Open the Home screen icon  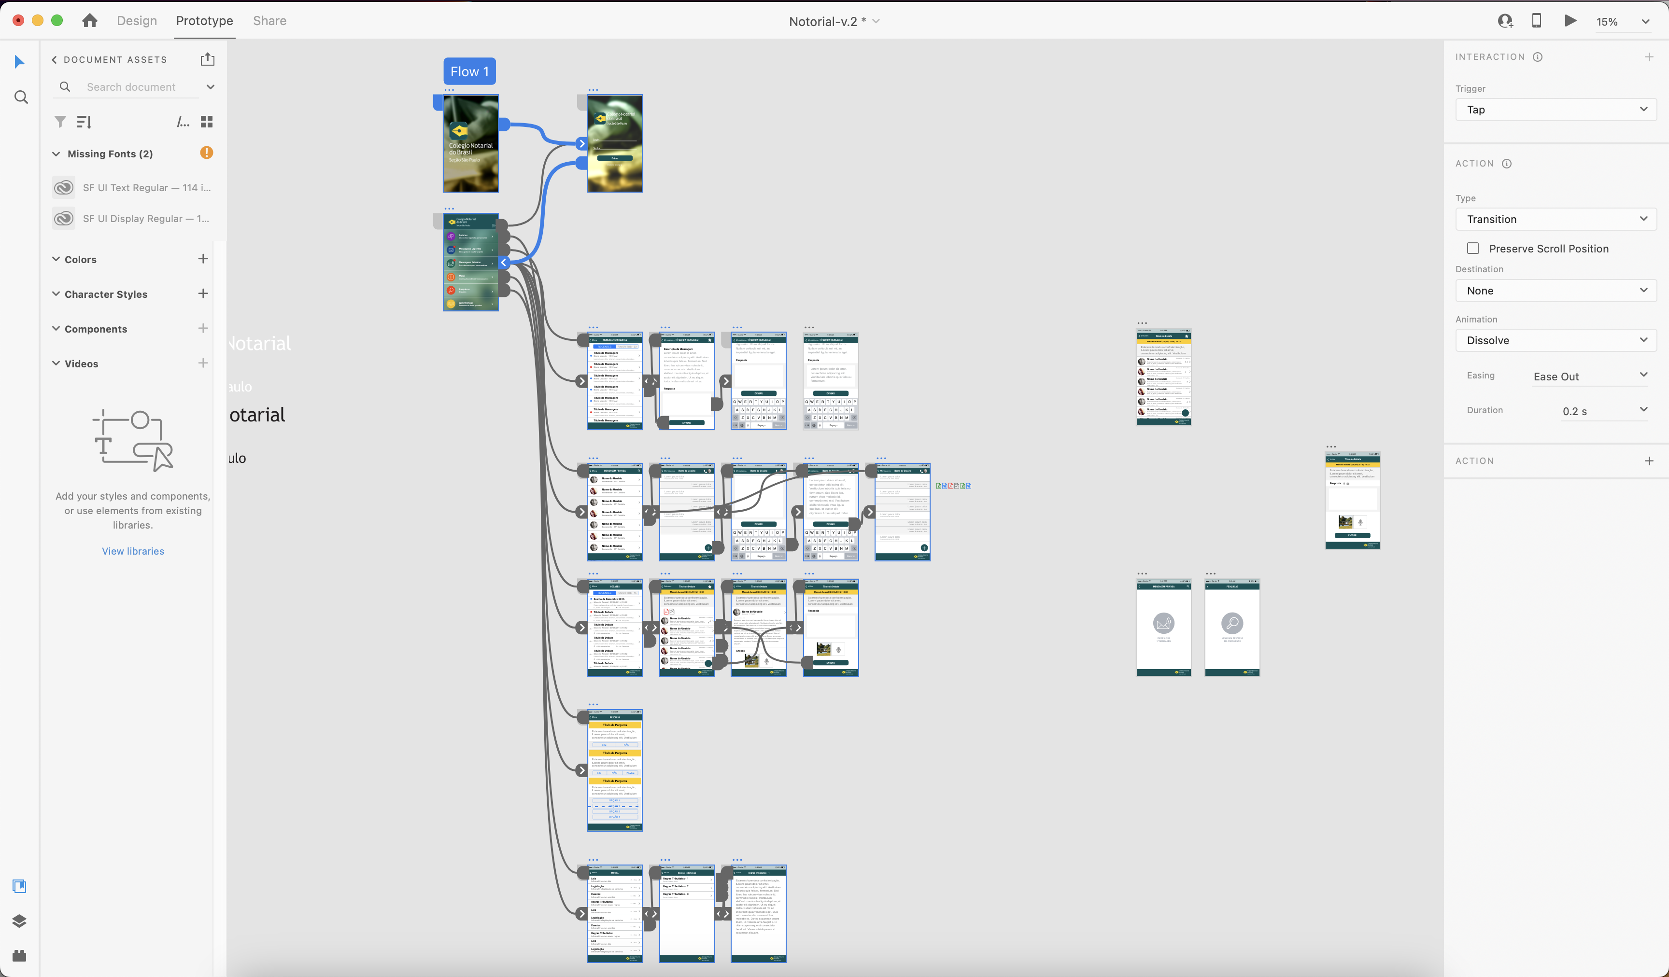90,21
